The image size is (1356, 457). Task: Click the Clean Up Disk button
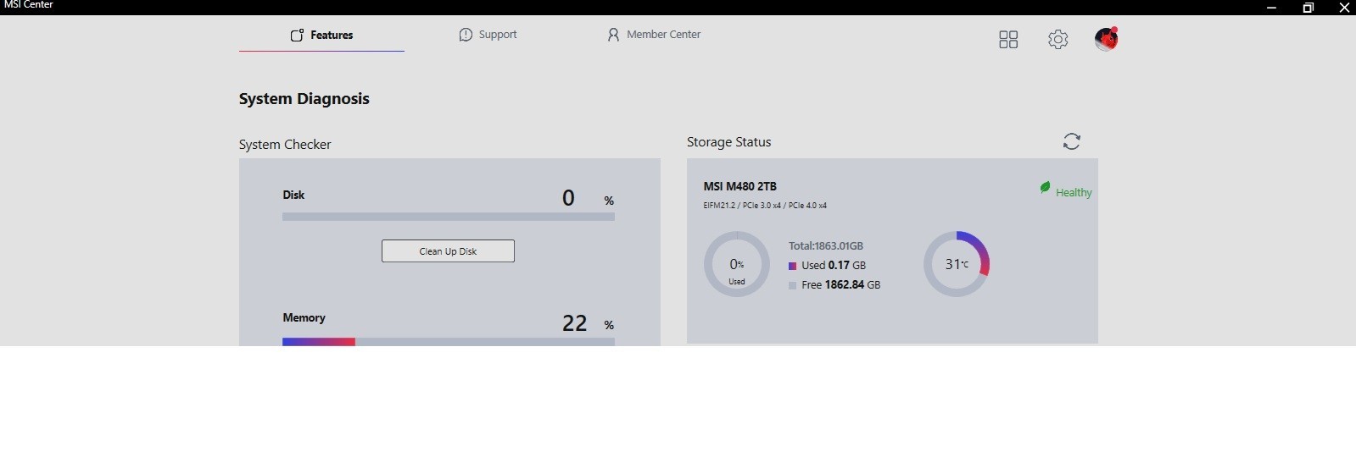(x=448, y=251)
